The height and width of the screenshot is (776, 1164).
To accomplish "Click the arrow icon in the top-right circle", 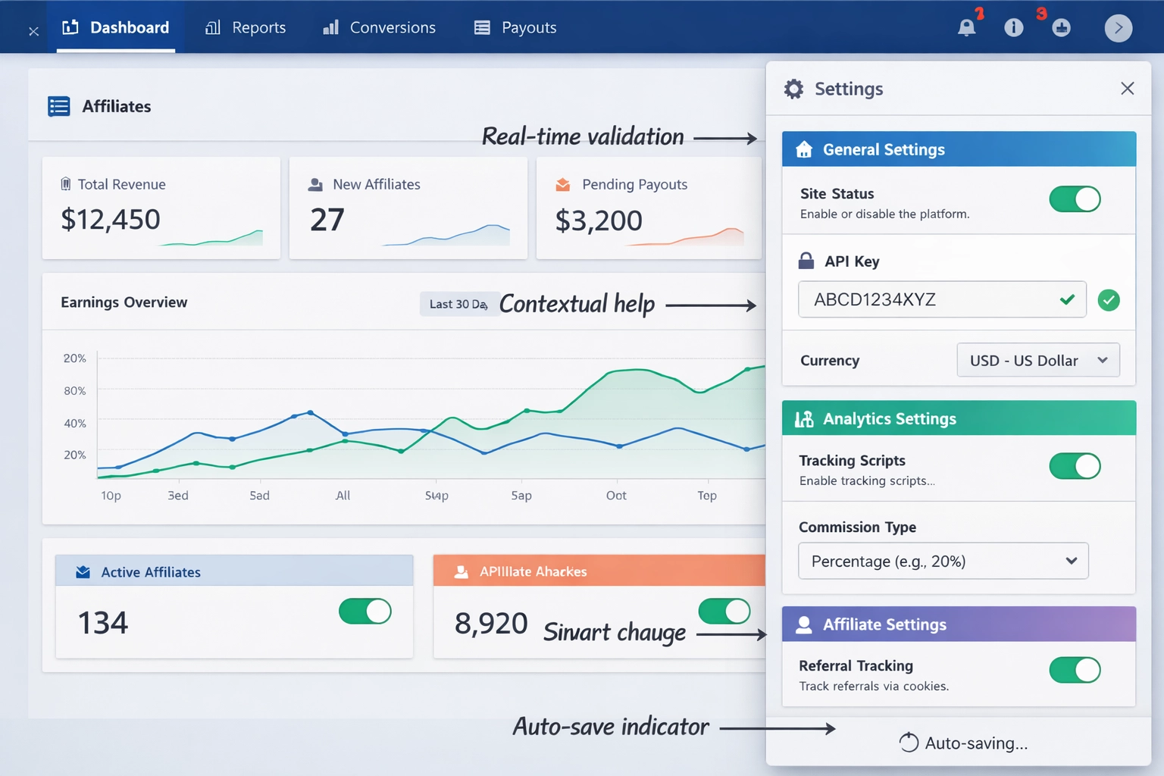I will point(1119,28).
